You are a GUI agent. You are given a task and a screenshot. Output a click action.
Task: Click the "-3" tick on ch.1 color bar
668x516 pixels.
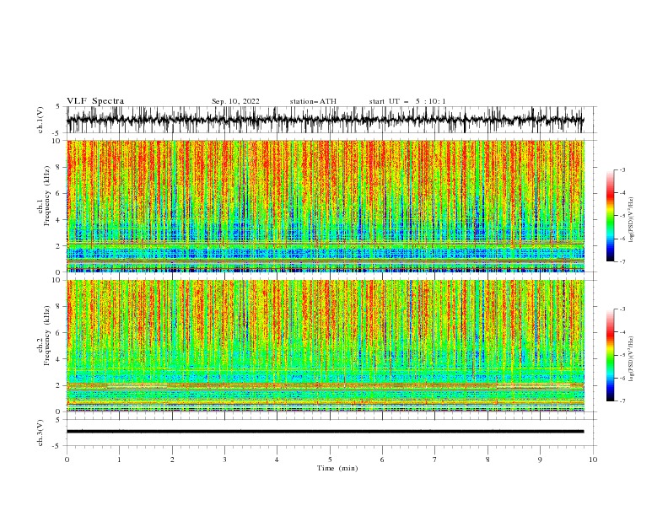(622, 169)
